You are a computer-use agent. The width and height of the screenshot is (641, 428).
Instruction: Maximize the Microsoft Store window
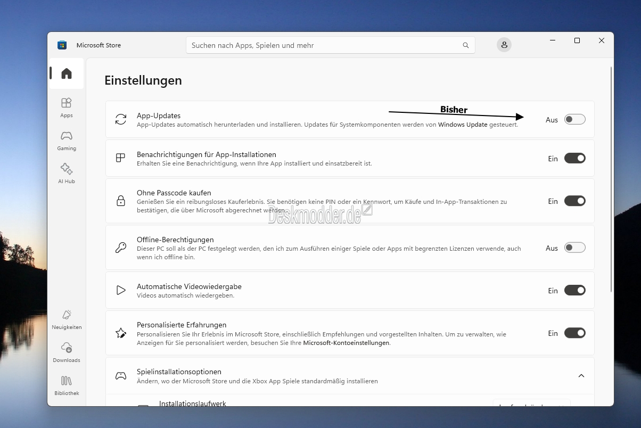577,40
